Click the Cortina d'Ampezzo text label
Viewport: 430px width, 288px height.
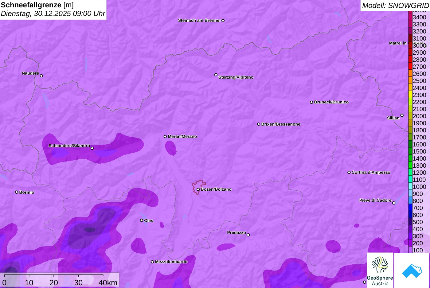[x=371, y=172]
